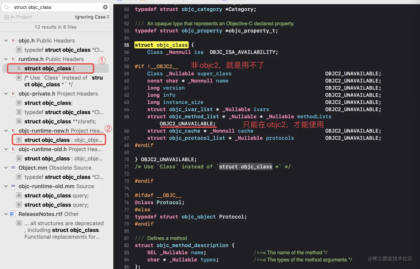Click '@class Protocol;' on line 76

pos(160,202)
